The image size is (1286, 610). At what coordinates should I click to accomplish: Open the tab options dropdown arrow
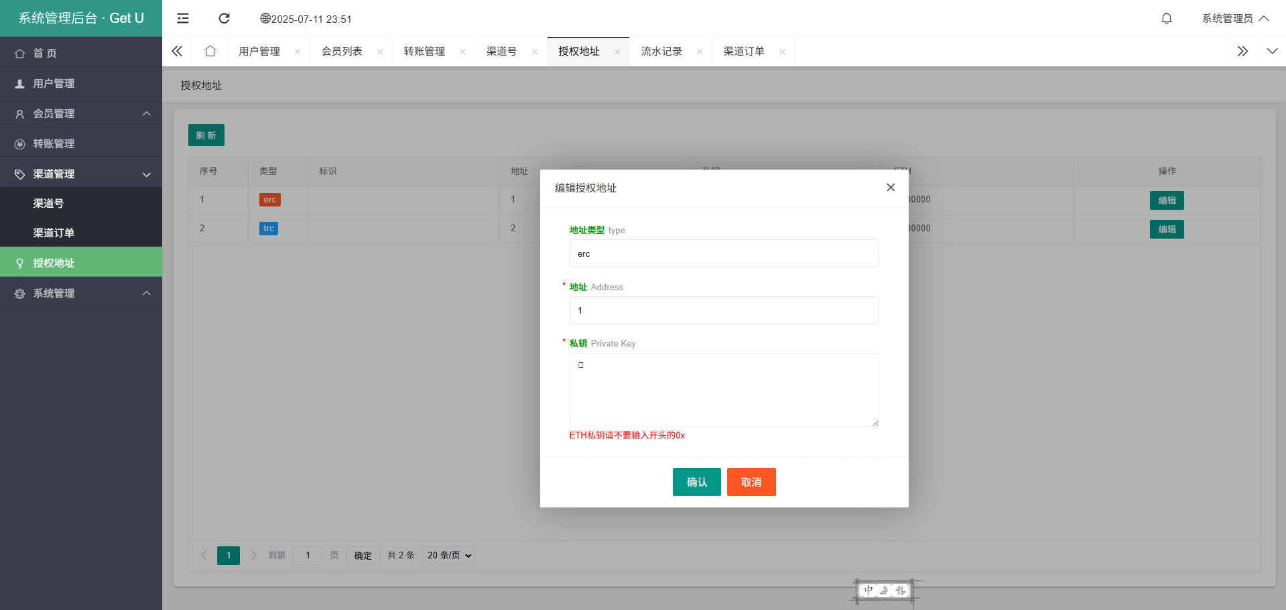click(x=1271, y=52)
